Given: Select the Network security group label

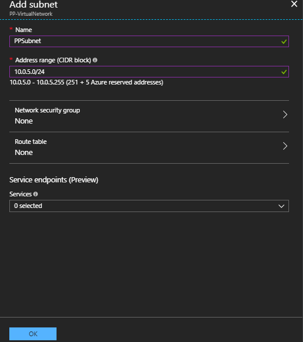Looking at the screenshot, I should (x=47, y=110).
